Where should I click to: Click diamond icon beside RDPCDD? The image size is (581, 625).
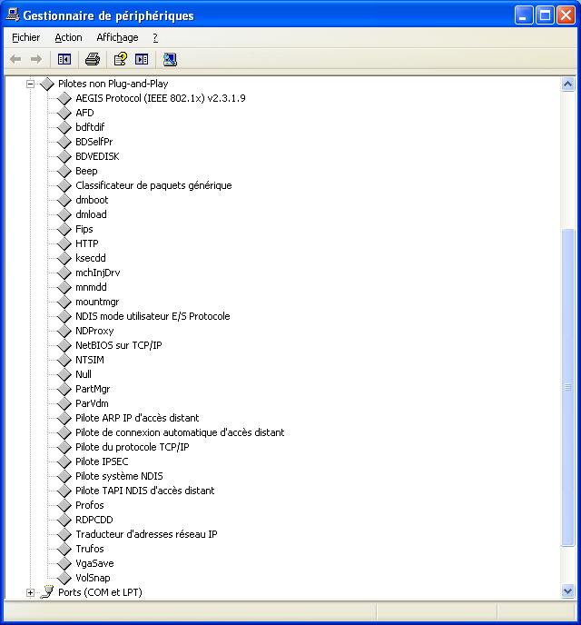64,520
